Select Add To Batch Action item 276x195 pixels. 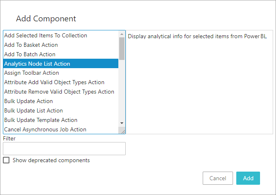tap(30, 55)
